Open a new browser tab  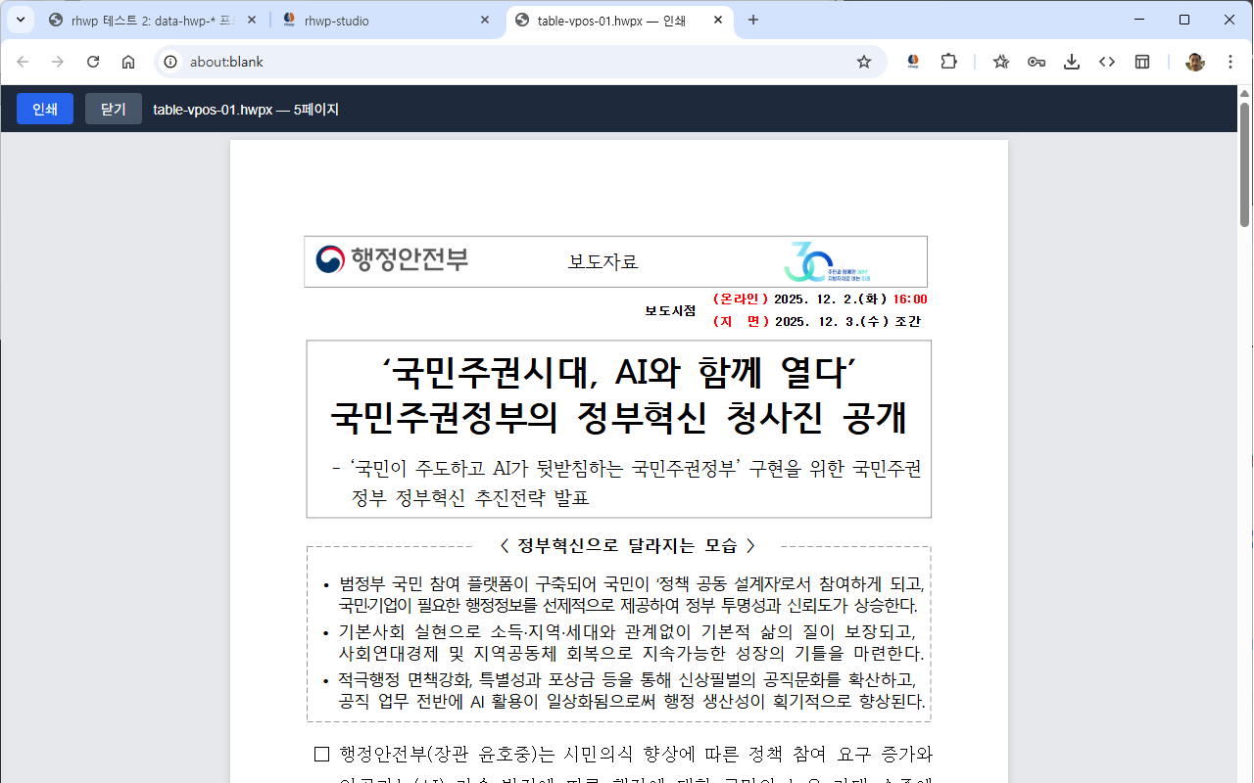[x=753, y=21]
